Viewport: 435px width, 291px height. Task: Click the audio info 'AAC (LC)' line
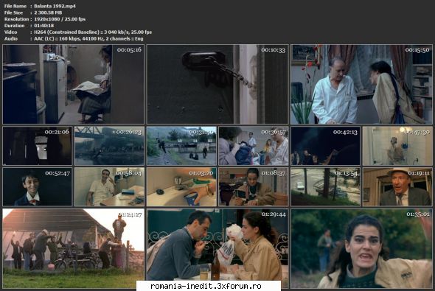pos(88,38)
